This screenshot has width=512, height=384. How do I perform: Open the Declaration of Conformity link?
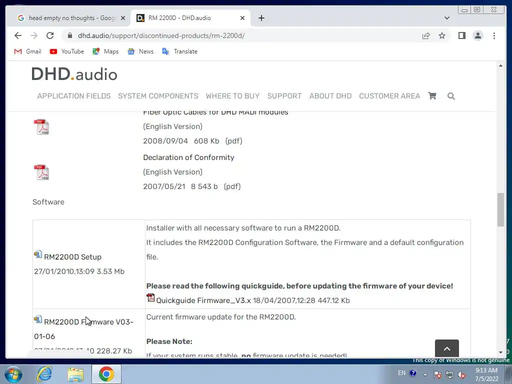[188, 157]
